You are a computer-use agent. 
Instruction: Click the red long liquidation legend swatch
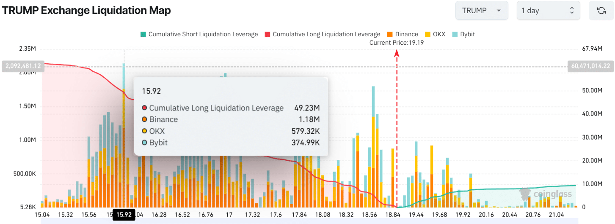[267, 34]
